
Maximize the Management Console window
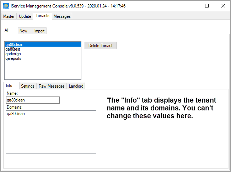point(207,6)
